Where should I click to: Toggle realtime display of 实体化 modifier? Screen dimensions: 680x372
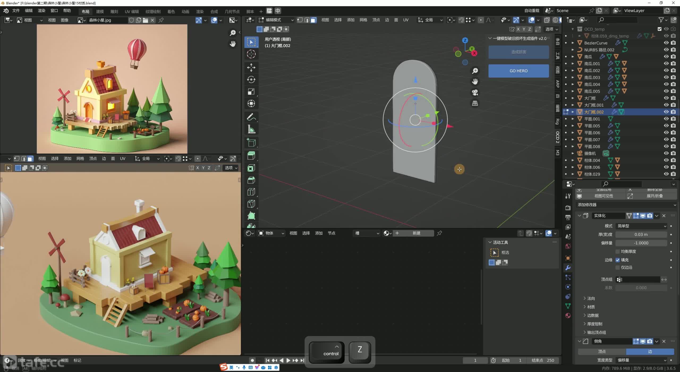tap(643, 216)
